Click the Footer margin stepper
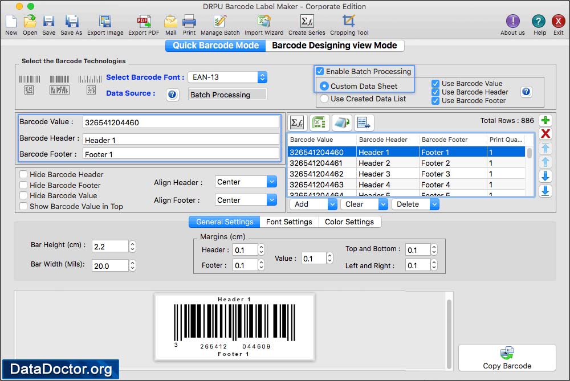 pos(261,265)
